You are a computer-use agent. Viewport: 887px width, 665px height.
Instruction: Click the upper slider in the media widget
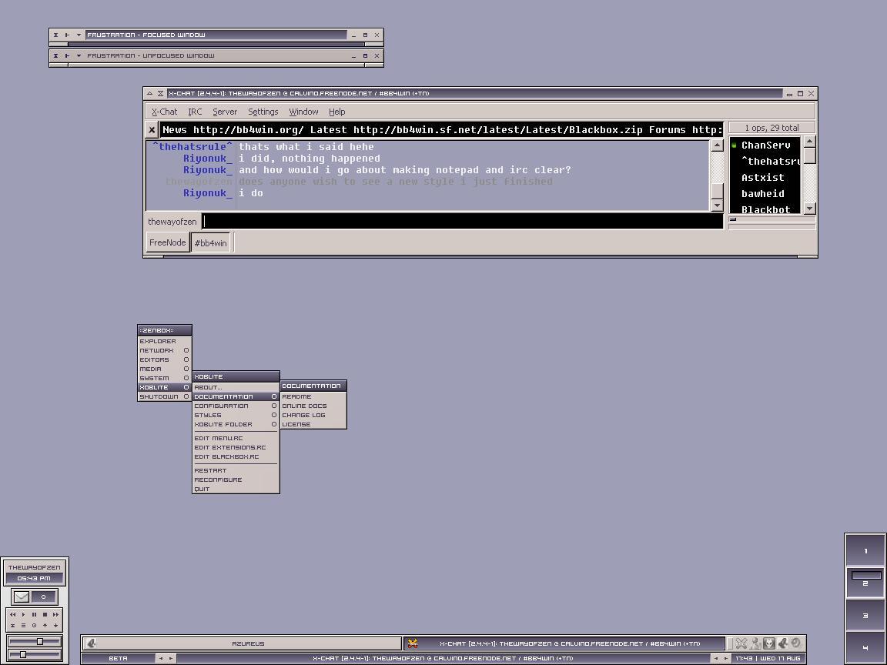click(x=35, y=641)
